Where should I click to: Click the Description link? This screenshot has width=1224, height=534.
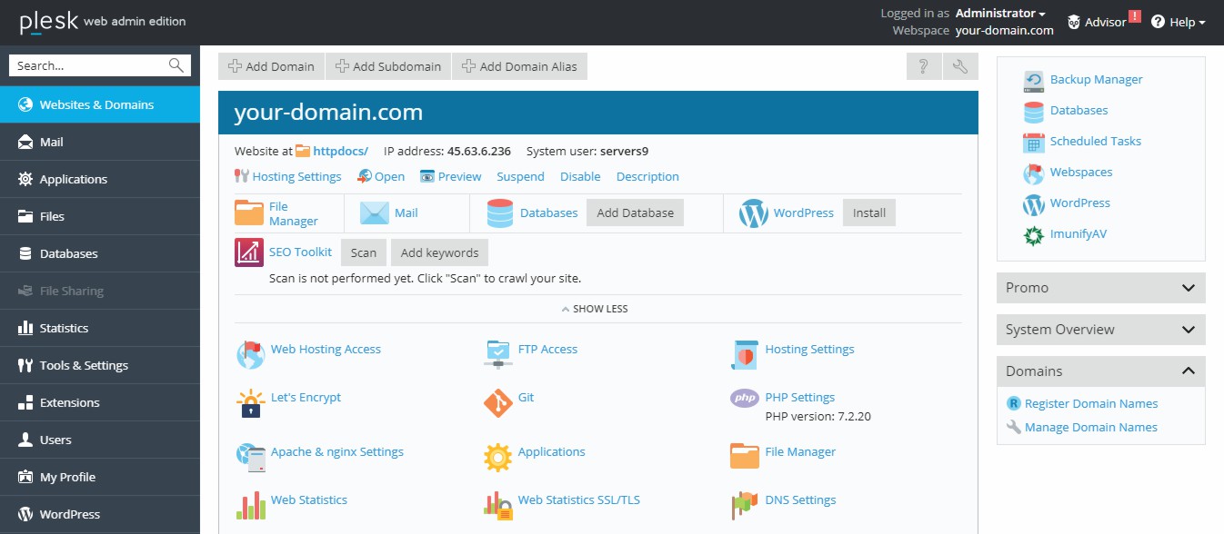click(647, 177)
